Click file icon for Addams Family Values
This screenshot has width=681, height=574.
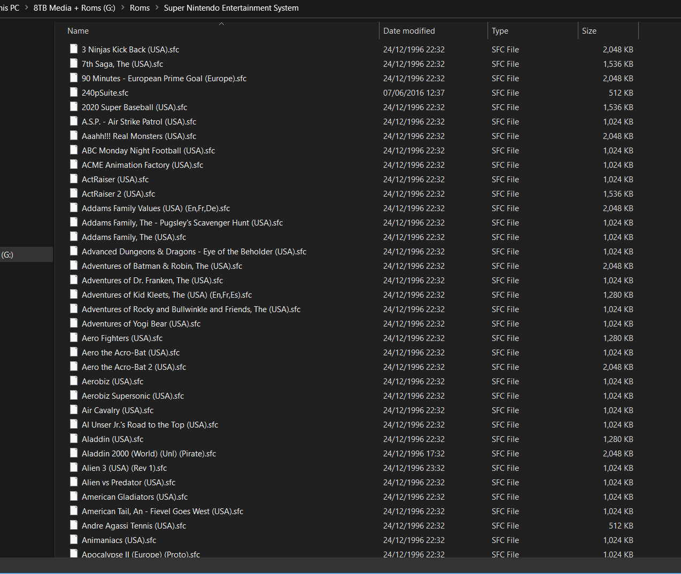[x=74, y=208]
